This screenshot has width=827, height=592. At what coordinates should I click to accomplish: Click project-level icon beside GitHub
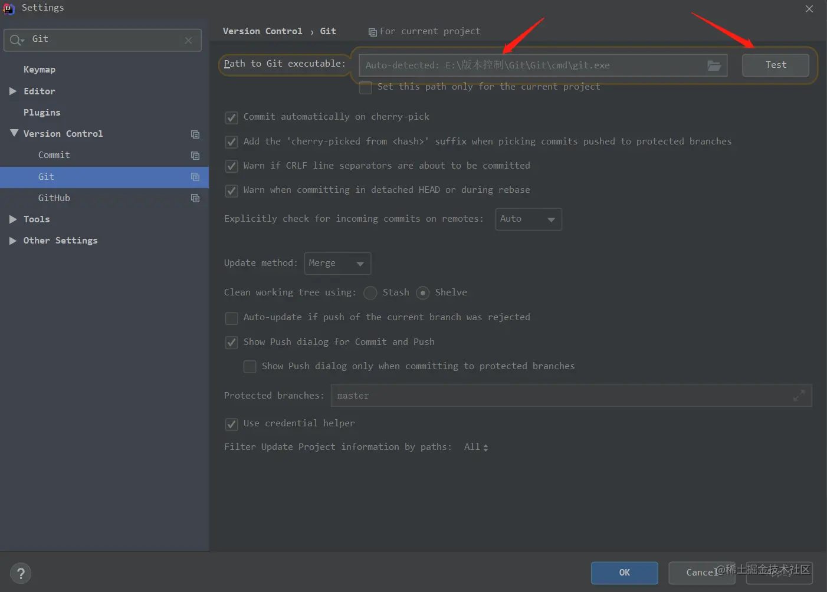coord(195,198)
